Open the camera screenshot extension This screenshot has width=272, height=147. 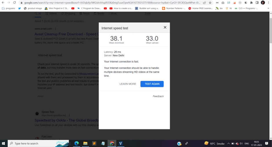click(223, 3)
